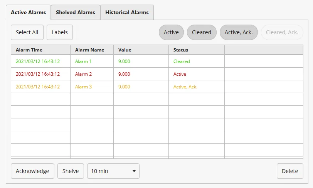Click the Shelve button

point(71,171)
